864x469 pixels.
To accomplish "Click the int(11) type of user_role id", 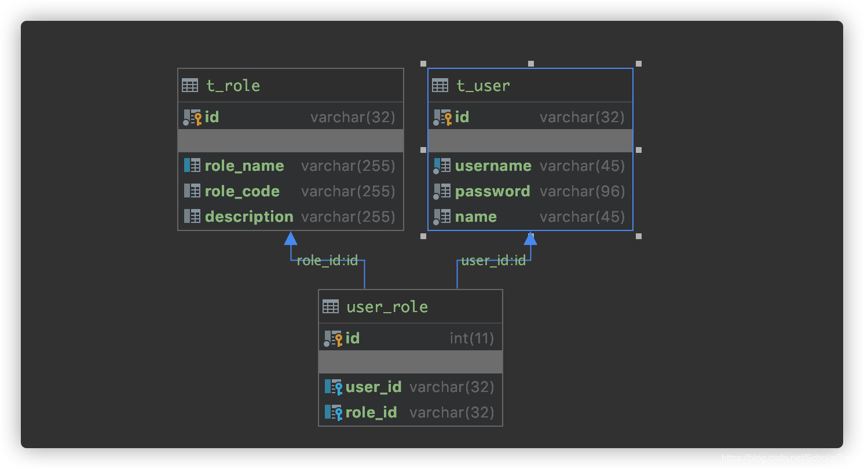I will (472, 338).
